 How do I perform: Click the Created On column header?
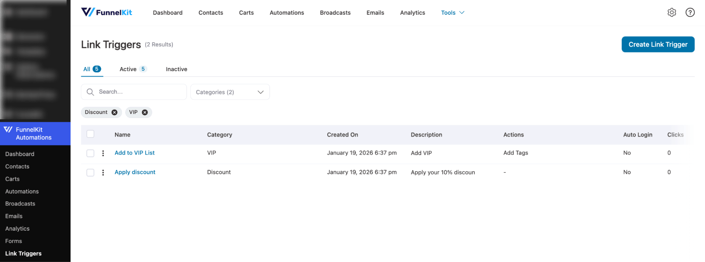click(342, 135)
